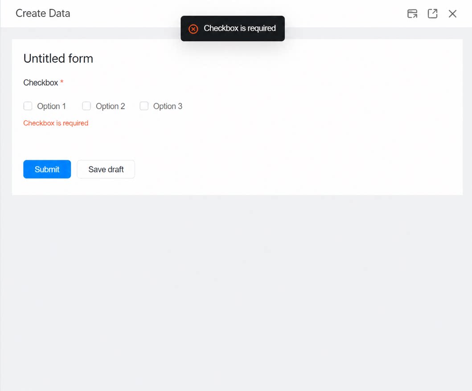This screenshot has width=472, height=391.
Task: Click the red inline validation error text
Action: click(56, 123)
